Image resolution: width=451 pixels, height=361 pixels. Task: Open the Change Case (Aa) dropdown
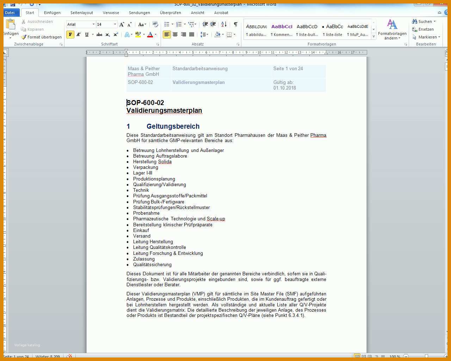point(142,24)
